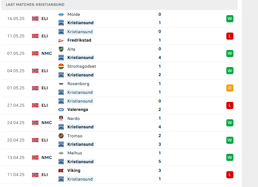Click the Valerenga oval crest

coord(61,110)
